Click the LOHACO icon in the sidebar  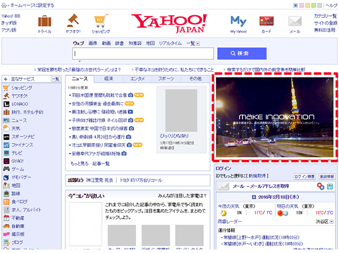tap(6, 104)
